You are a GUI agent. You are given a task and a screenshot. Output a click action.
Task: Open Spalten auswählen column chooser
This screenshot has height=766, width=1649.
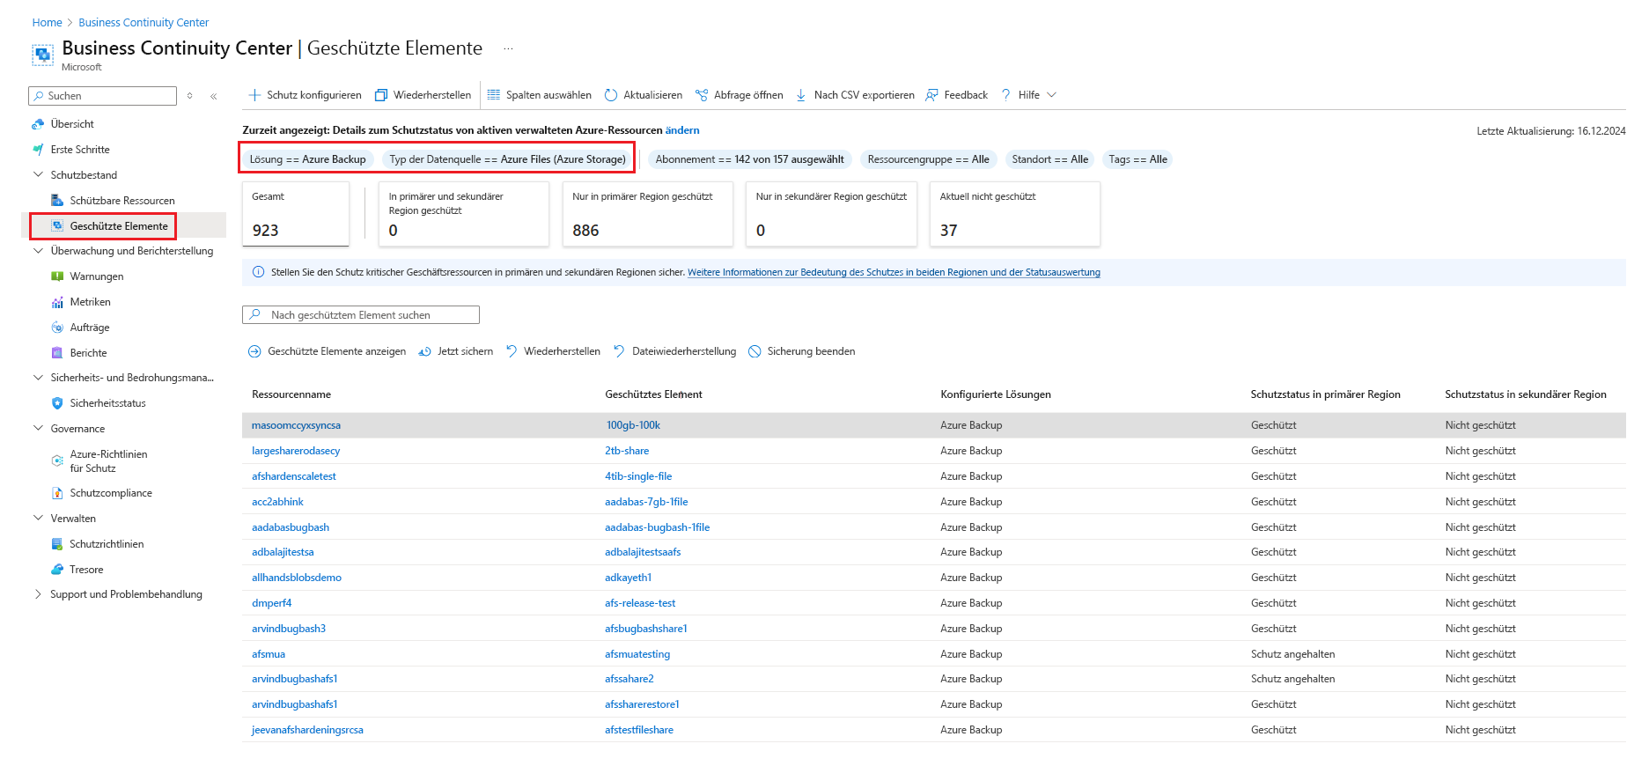click(539, 95)
